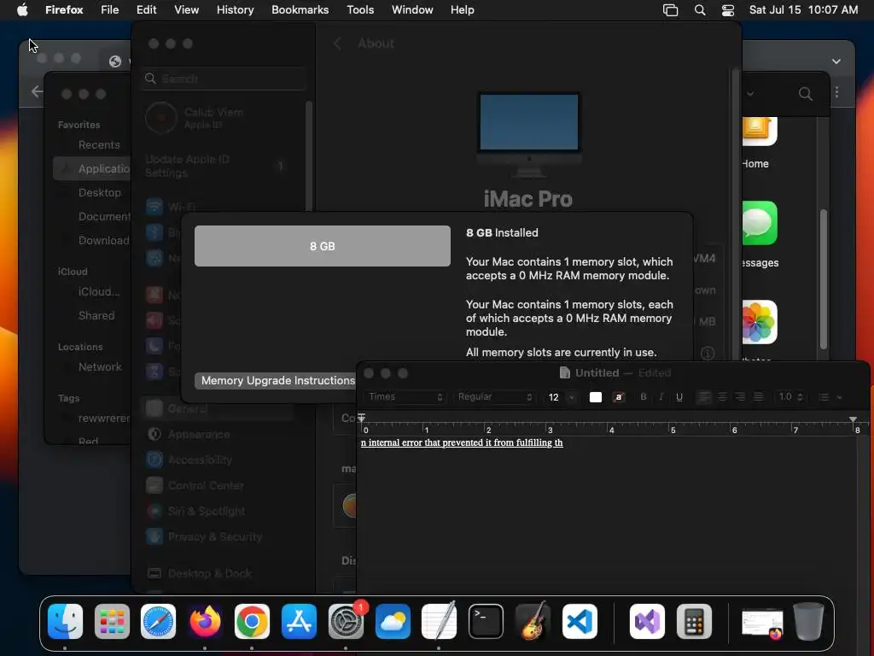The image size is (874, 656).
Task: Open the Photos app icon in Finder window
Action: click(758, 322)
